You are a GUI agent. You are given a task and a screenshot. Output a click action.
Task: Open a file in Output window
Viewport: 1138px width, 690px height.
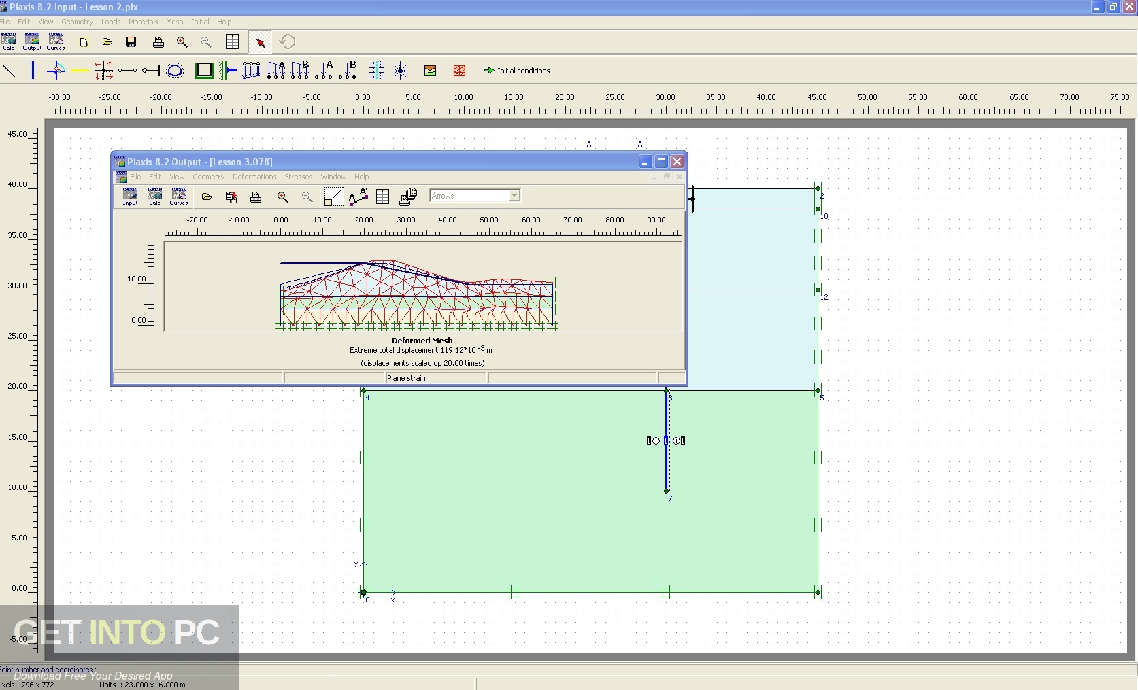click(207, 196)
